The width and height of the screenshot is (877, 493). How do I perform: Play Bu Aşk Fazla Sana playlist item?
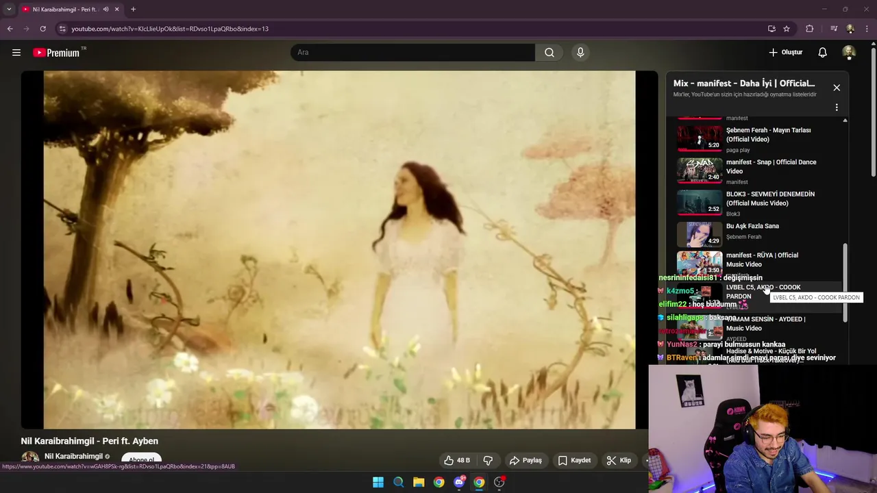(759, 233)
